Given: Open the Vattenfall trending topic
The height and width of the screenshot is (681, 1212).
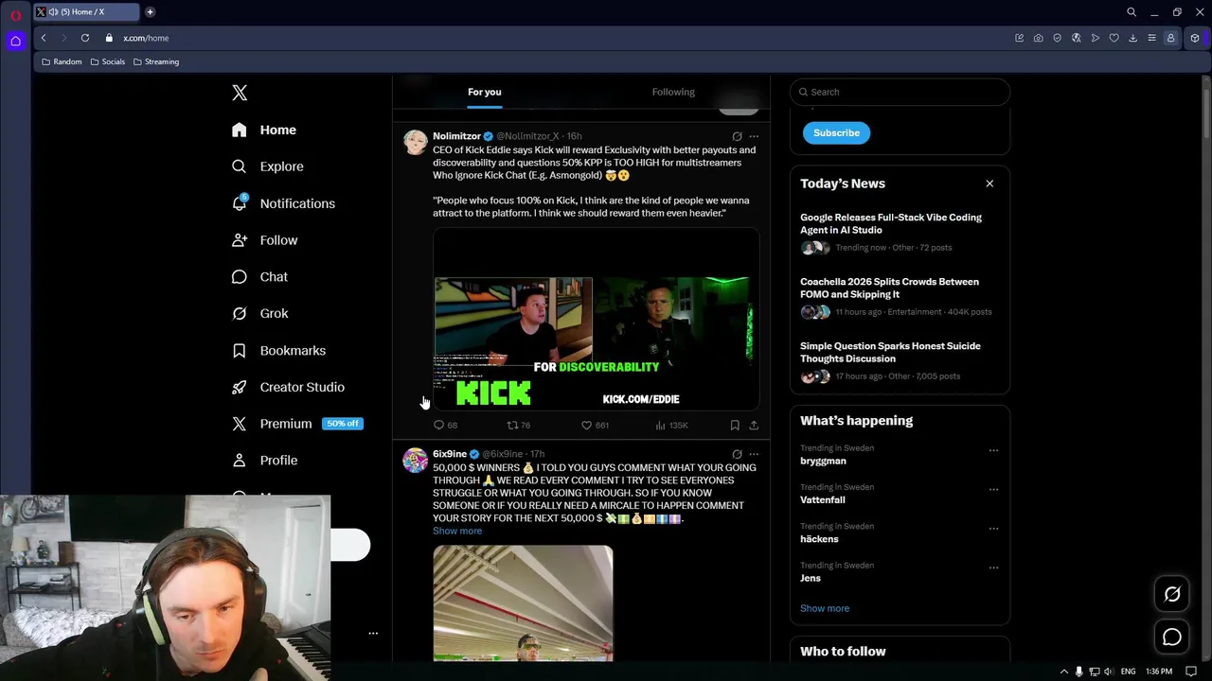Looking at the screenshot, I should coord(823,499).
